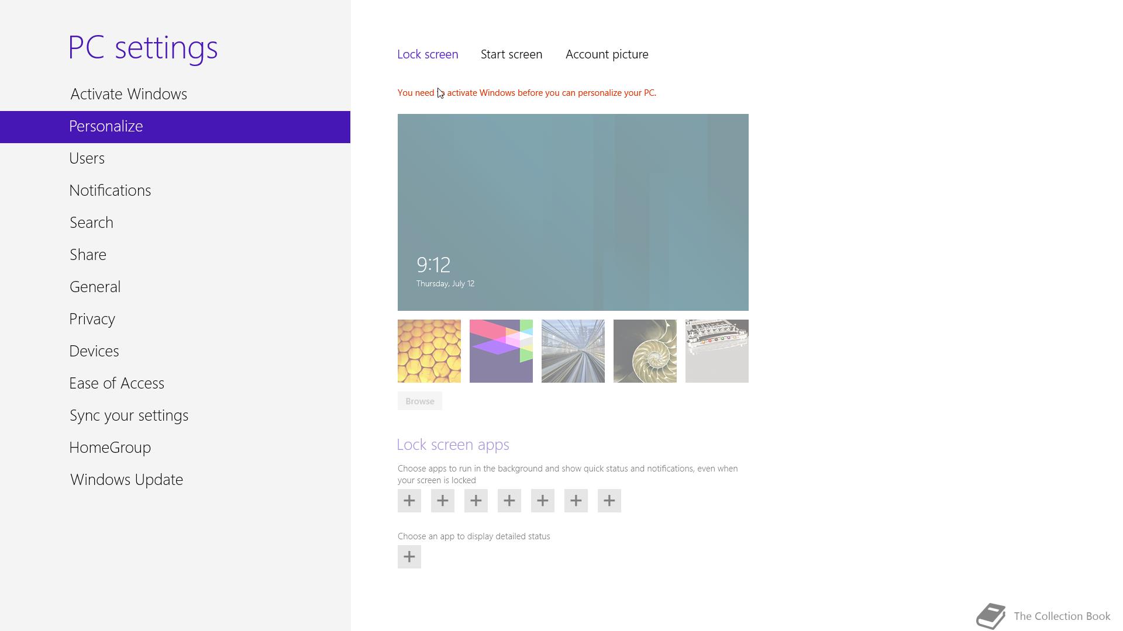1123x631 pixels.
Task: Choose the railway tracks lock screen image
Action: click(573, 351)
